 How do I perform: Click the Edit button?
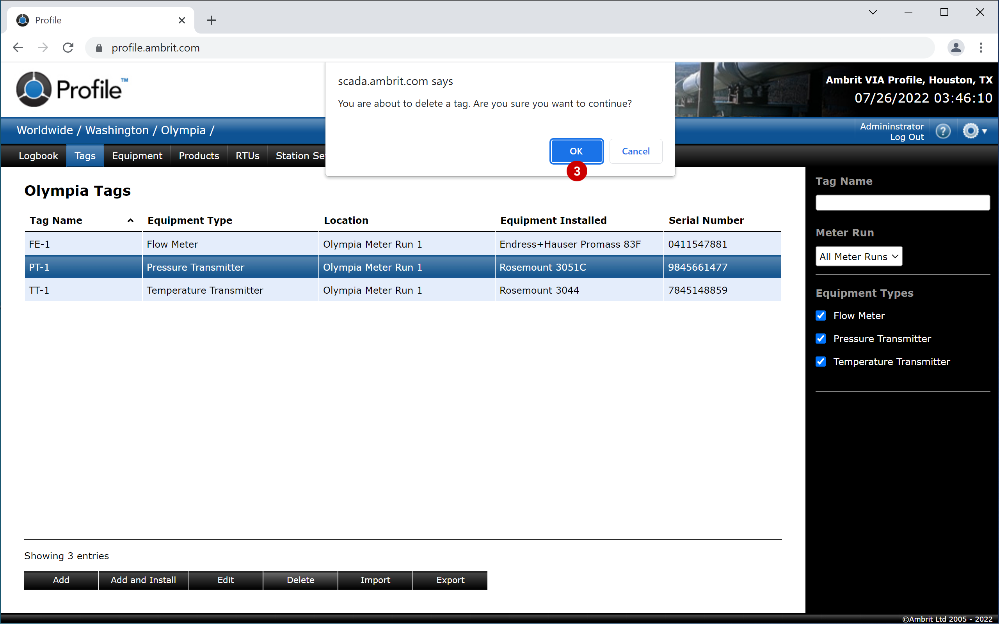[226, 580]
